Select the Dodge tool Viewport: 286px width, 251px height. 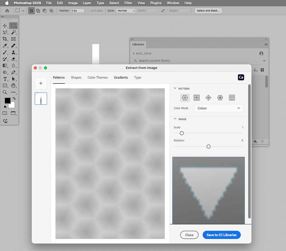5,72
